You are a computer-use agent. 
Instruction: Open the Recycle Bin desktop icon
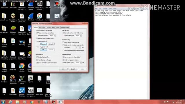[x=4, y=5]
